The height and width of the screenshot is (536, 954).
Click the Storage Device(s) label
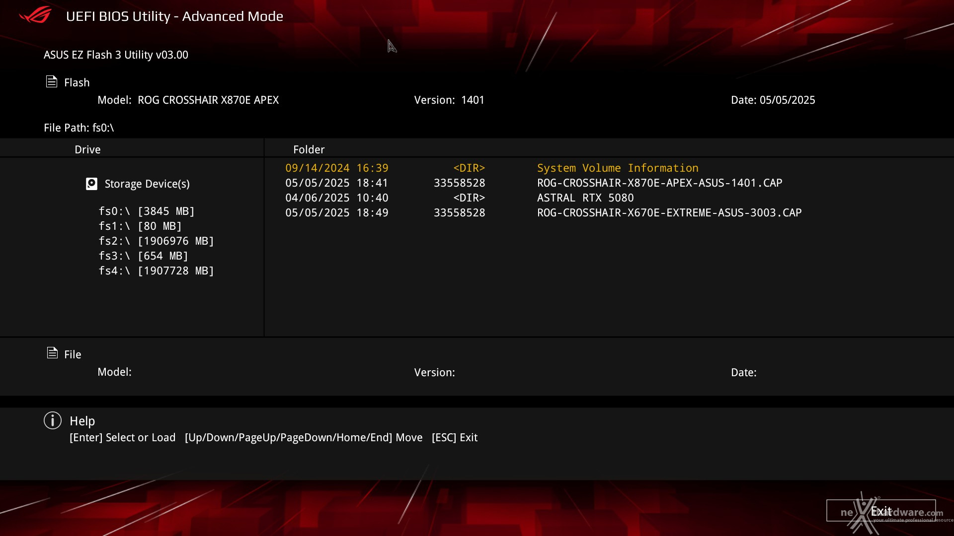(x=147, y=184)
